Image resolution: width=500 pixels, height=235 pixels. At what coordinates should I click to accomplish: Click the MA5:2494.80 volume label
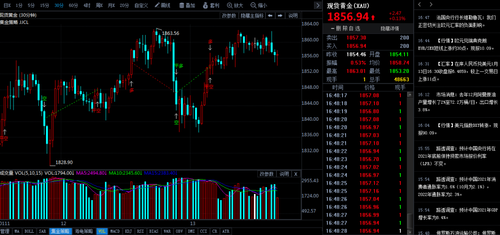pyautogui.click(x=91, y=173)
